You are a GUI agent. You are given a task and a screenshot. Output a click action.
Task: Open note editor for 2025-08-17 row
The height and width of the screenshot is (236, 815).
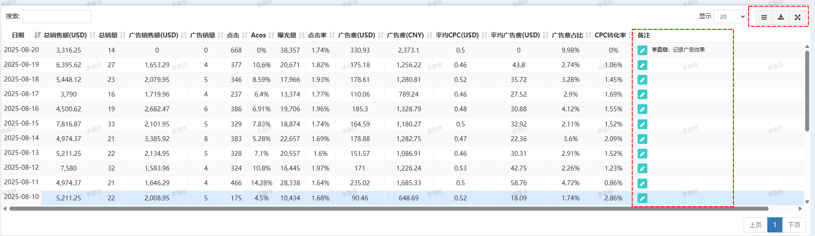coord(642,94)
